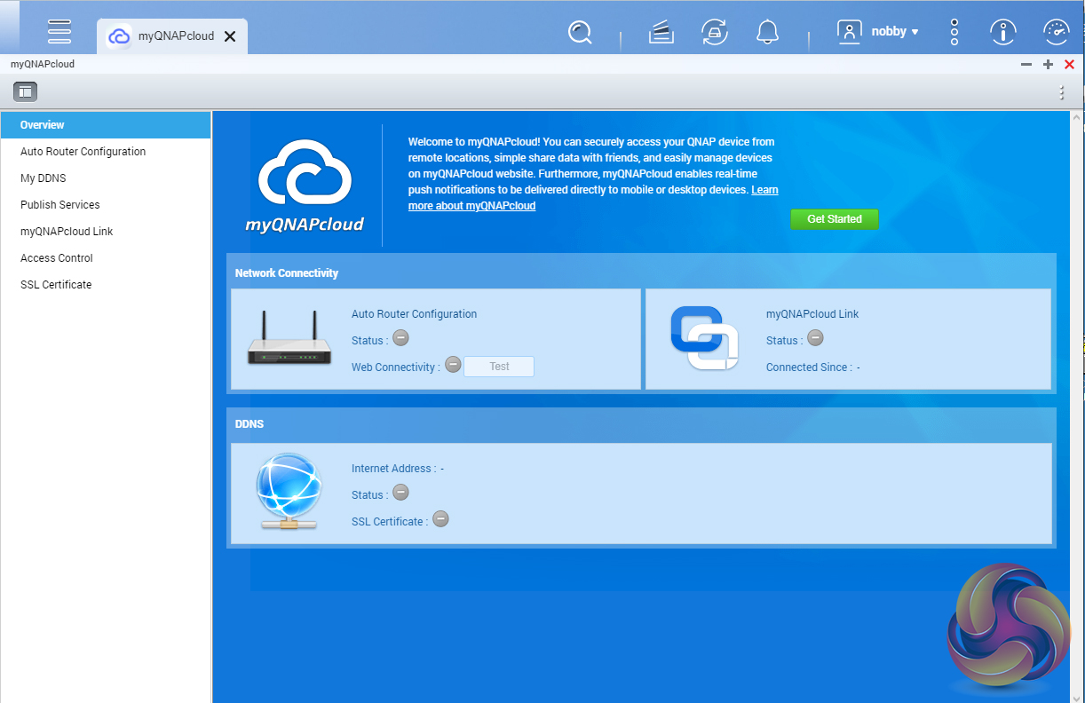Minimize the myQNAPcloud window

(1026, 65)
